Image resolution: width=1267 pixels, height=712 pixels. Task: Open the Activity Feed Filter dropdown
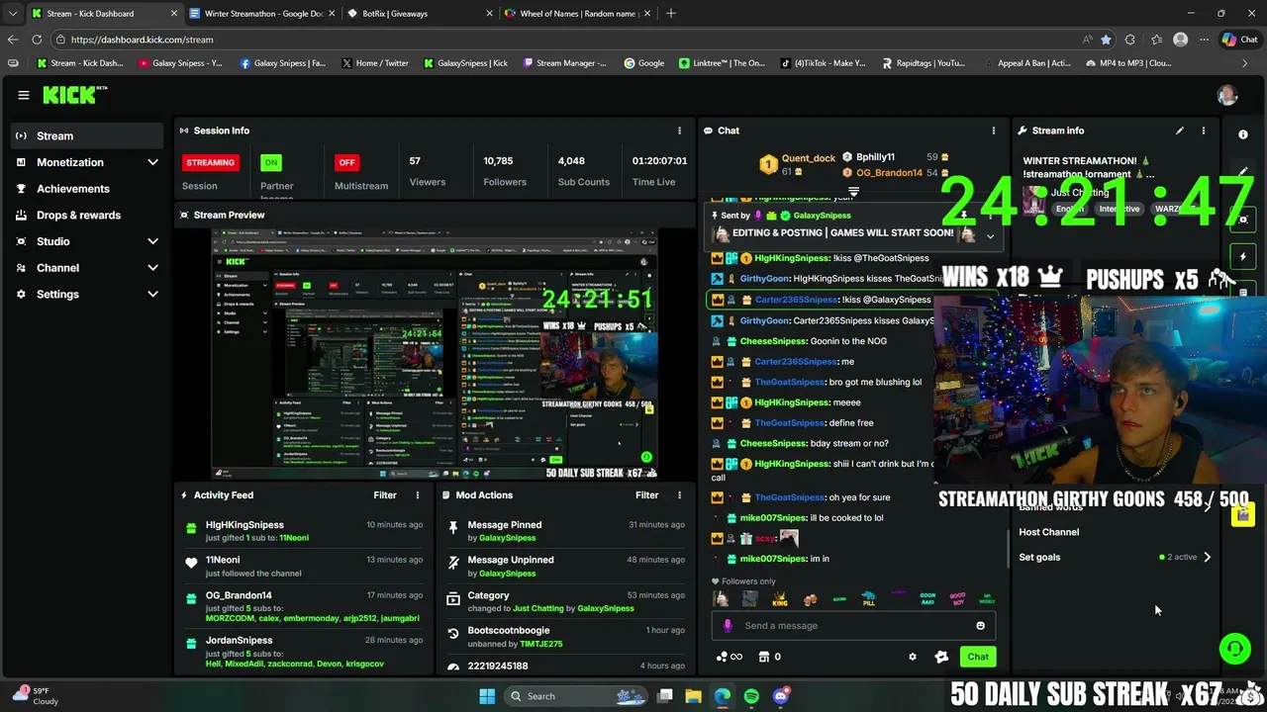pyautogui.click(x=385, y=495)
